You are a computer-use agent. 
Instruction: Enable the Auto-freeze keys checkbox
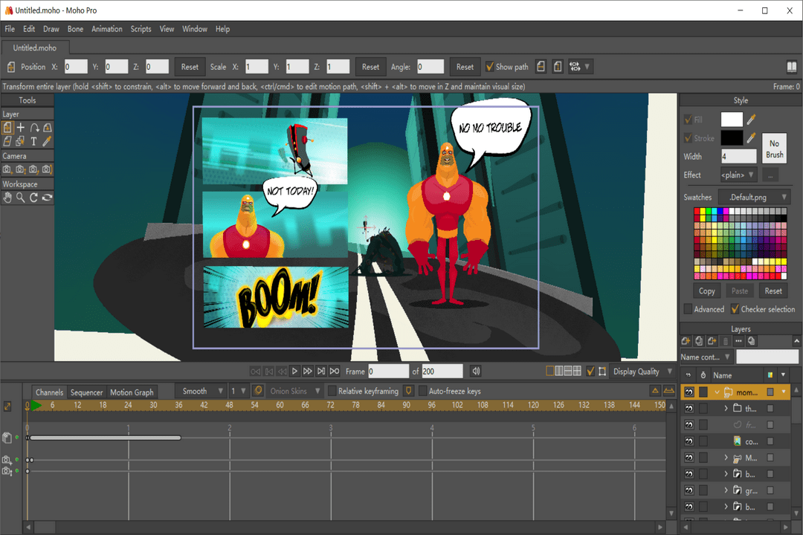[423, 391]
